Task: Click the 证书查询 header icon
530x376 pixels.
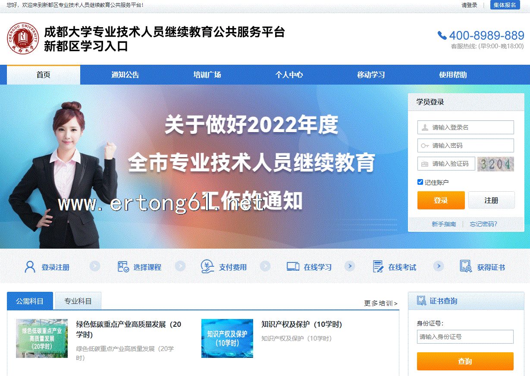Action: (421, 300)
